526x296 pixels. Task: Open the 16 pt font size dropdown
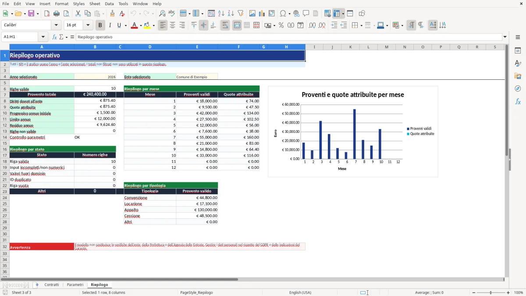tap(88, 25)
